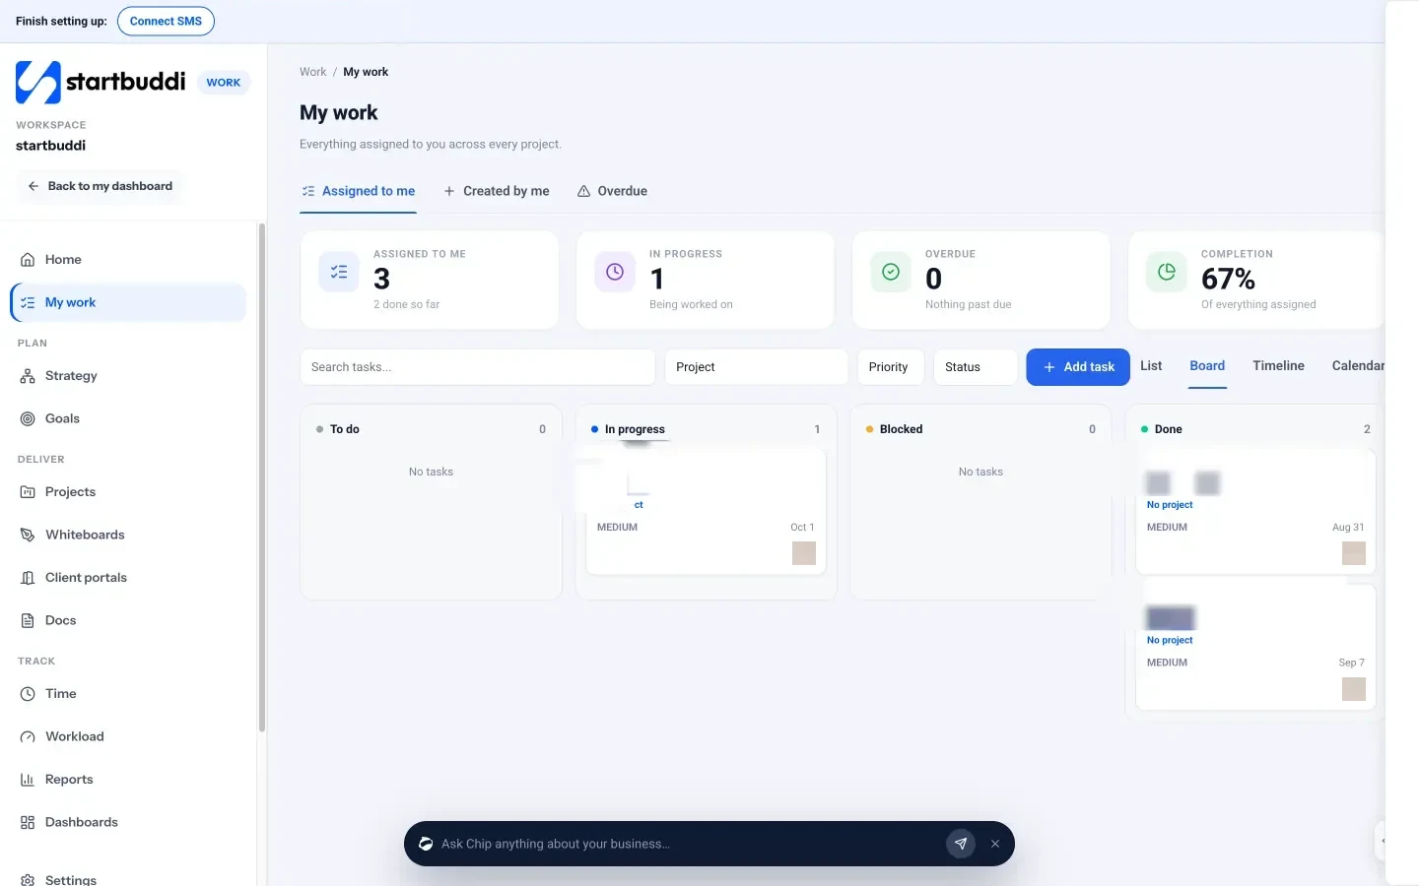Click the Assigned to me checklist card icon

pyautogui.click(x=339, y=272)
